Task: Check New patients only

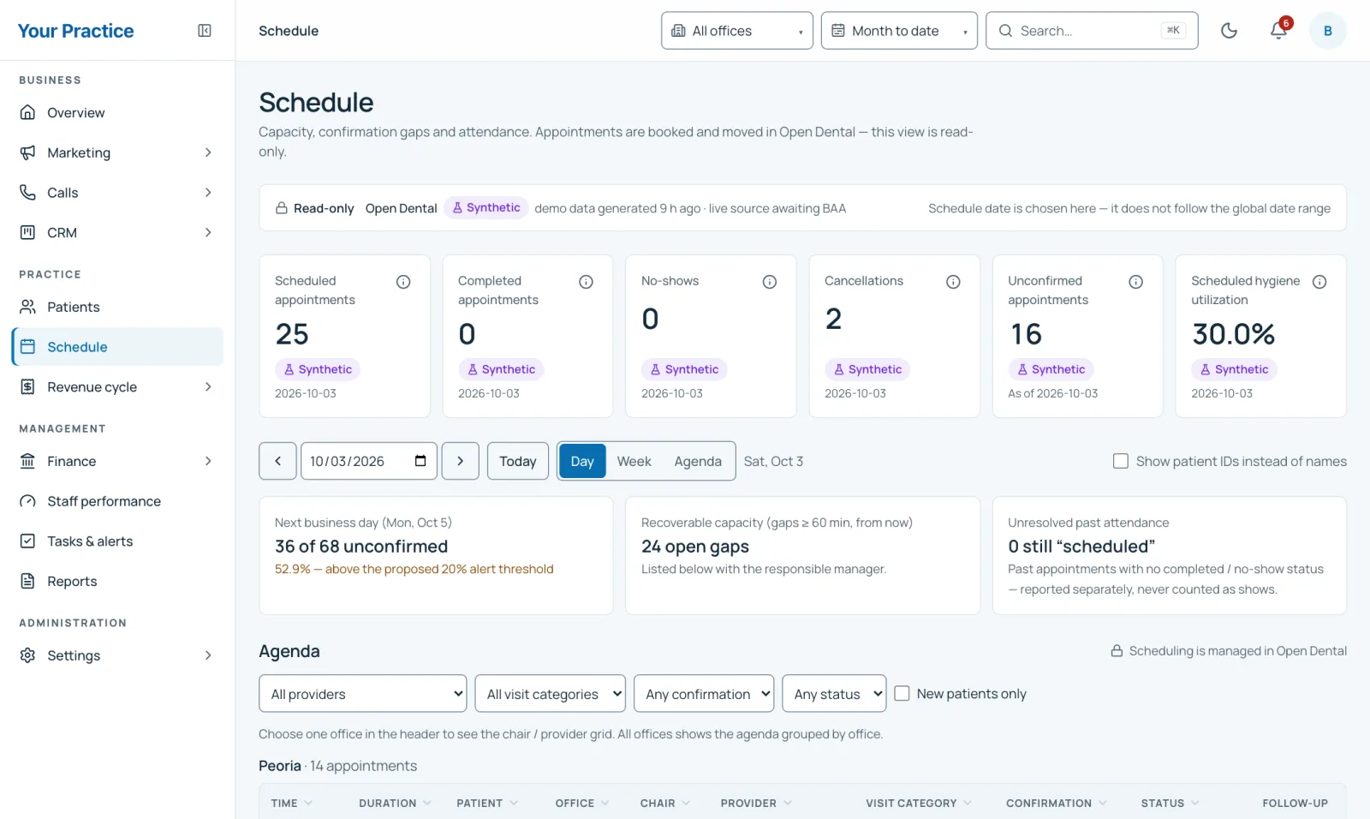Action: [x=902, y=693]
